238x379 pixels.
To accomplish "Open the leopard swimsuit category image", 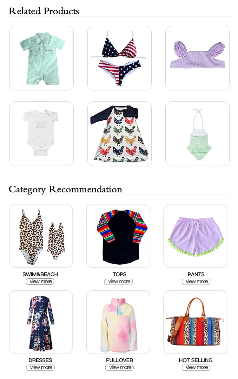I will (41, 236).
